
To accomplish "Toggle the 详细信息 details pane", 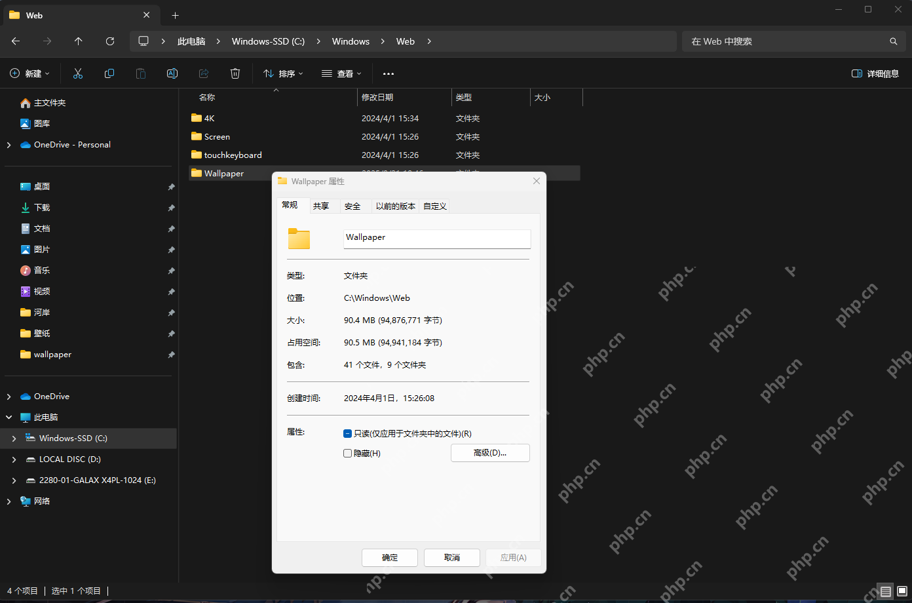I will [x=875, y=73].
